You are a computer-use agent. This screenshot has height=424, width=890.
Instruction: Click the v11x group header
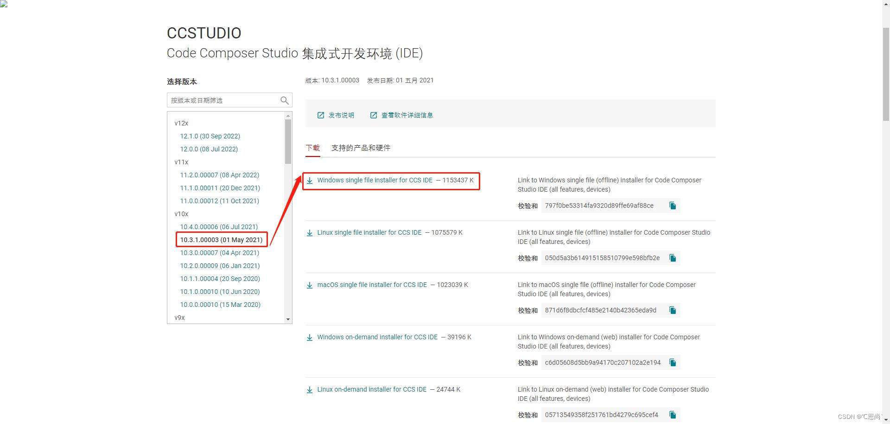181,162
